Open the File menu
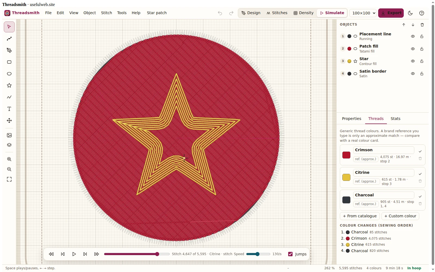The width and height of the screenshot is (435, 272). [48, 13]
